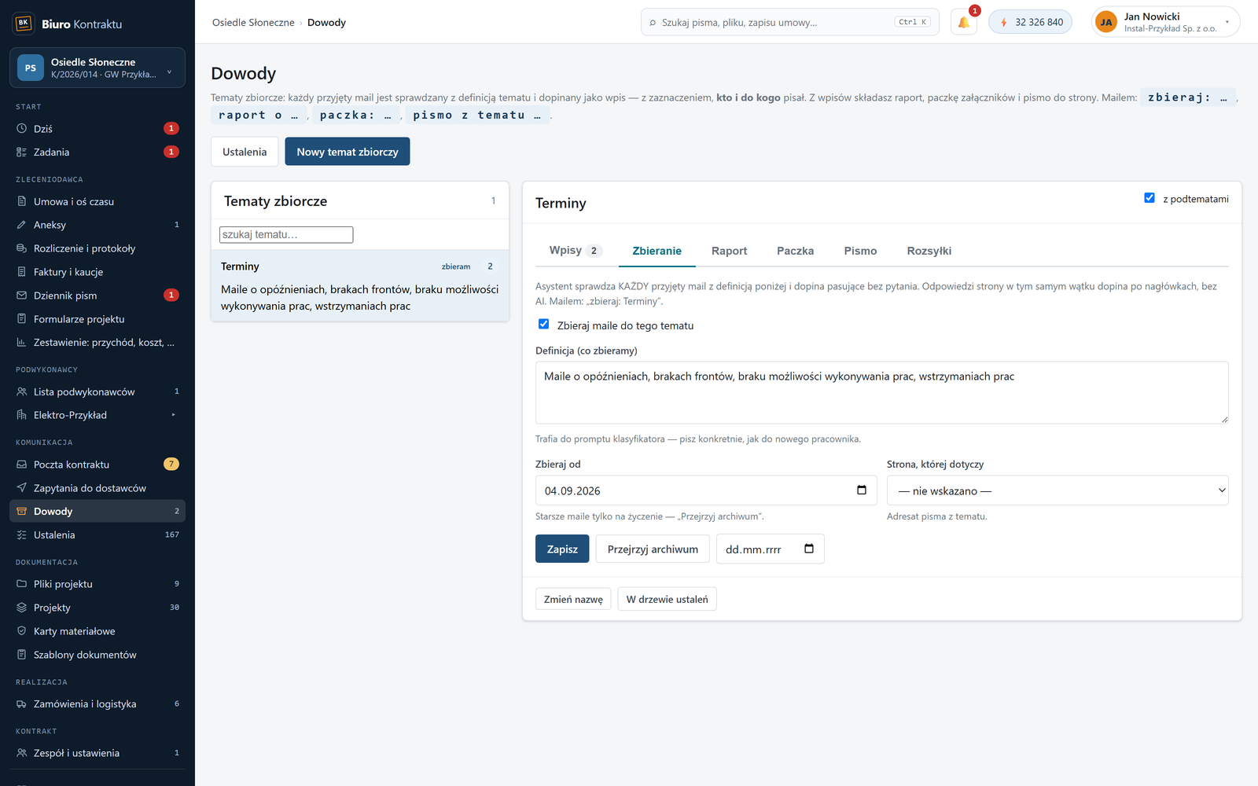Image resolution: width=1258 pixels, height=786 pixels.
Task: Select the Terminy topic in list
Action: click(x=360, y=286)
